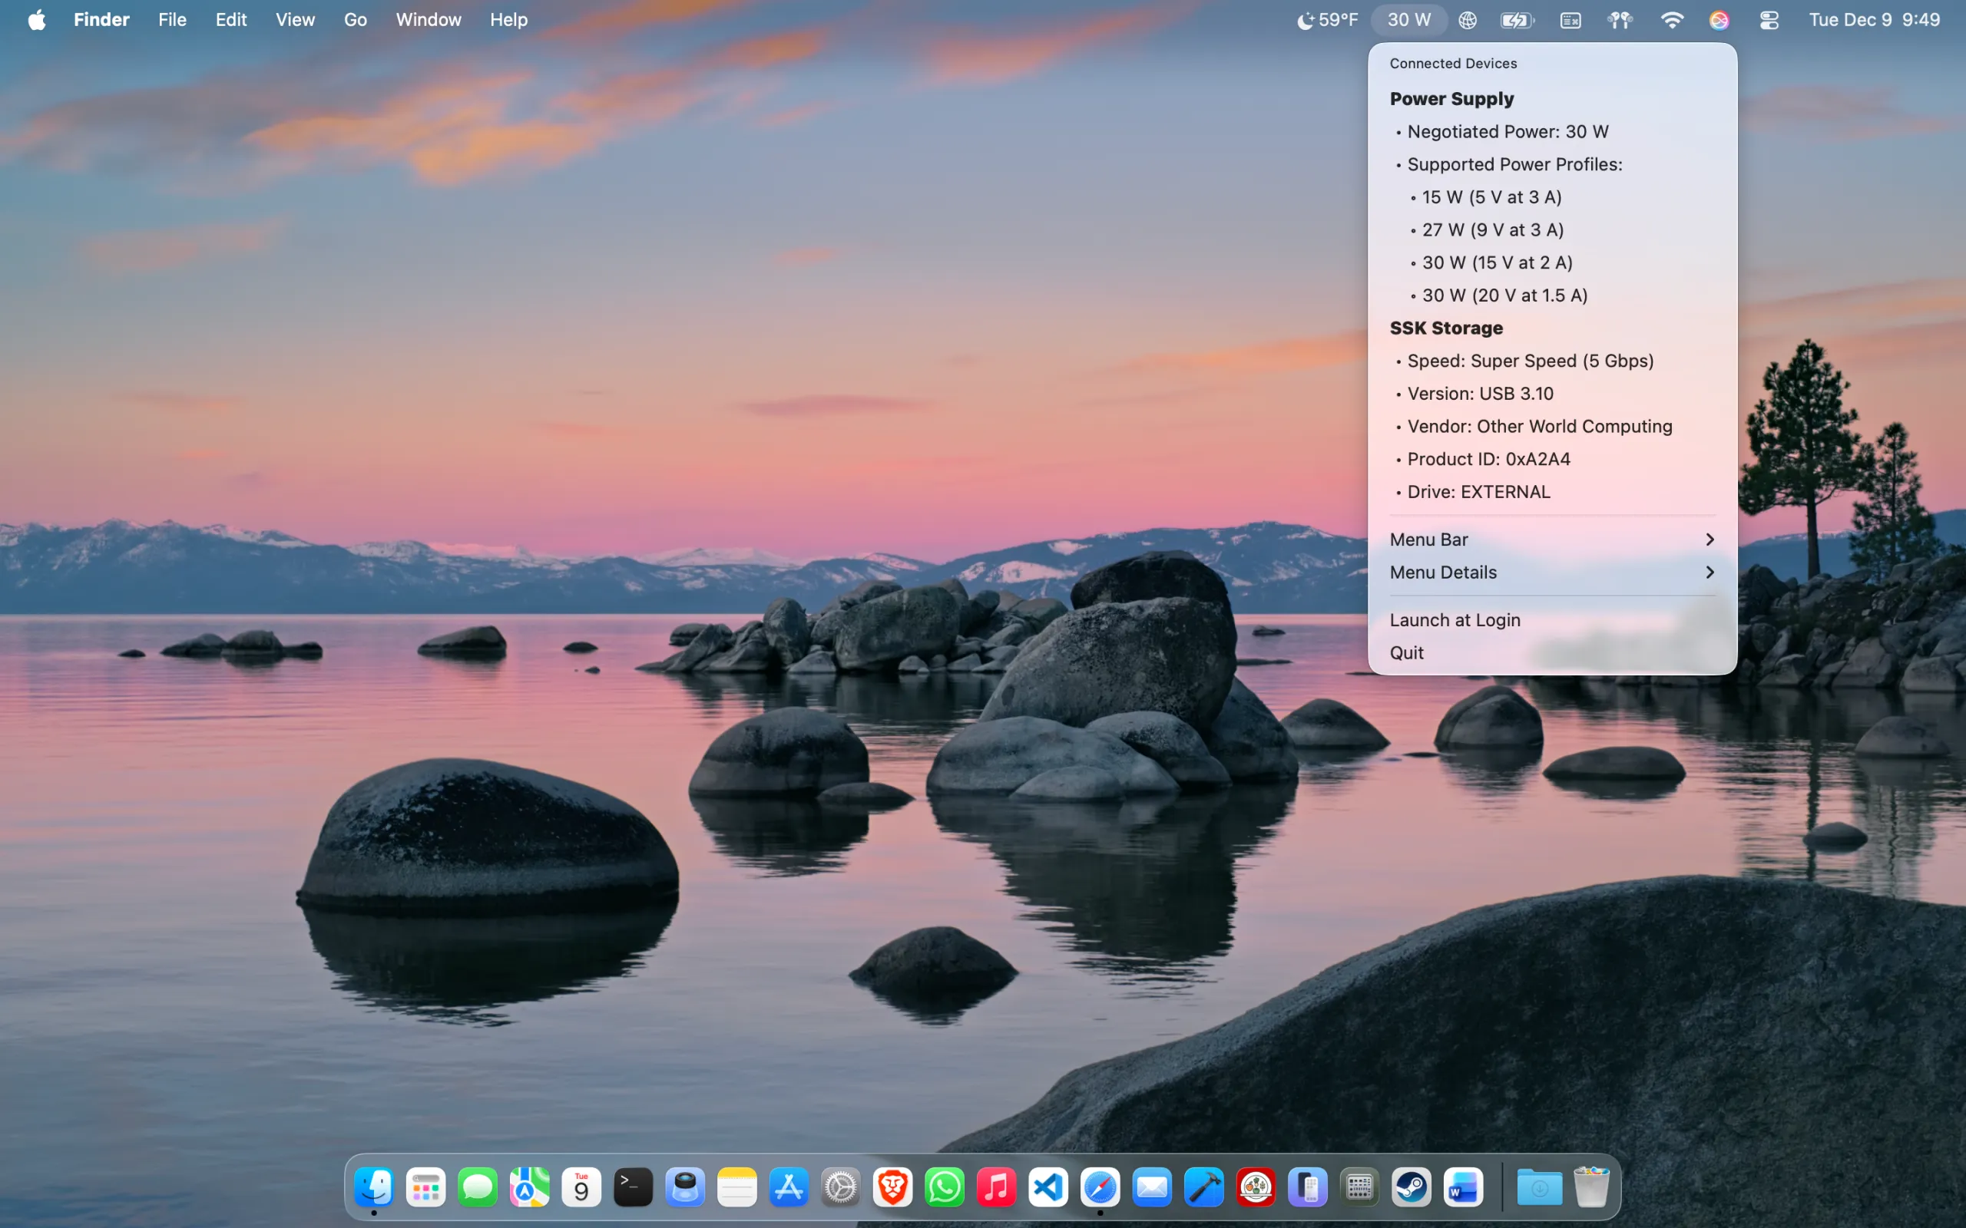Open the battery charging status icon

(1517, 19)
